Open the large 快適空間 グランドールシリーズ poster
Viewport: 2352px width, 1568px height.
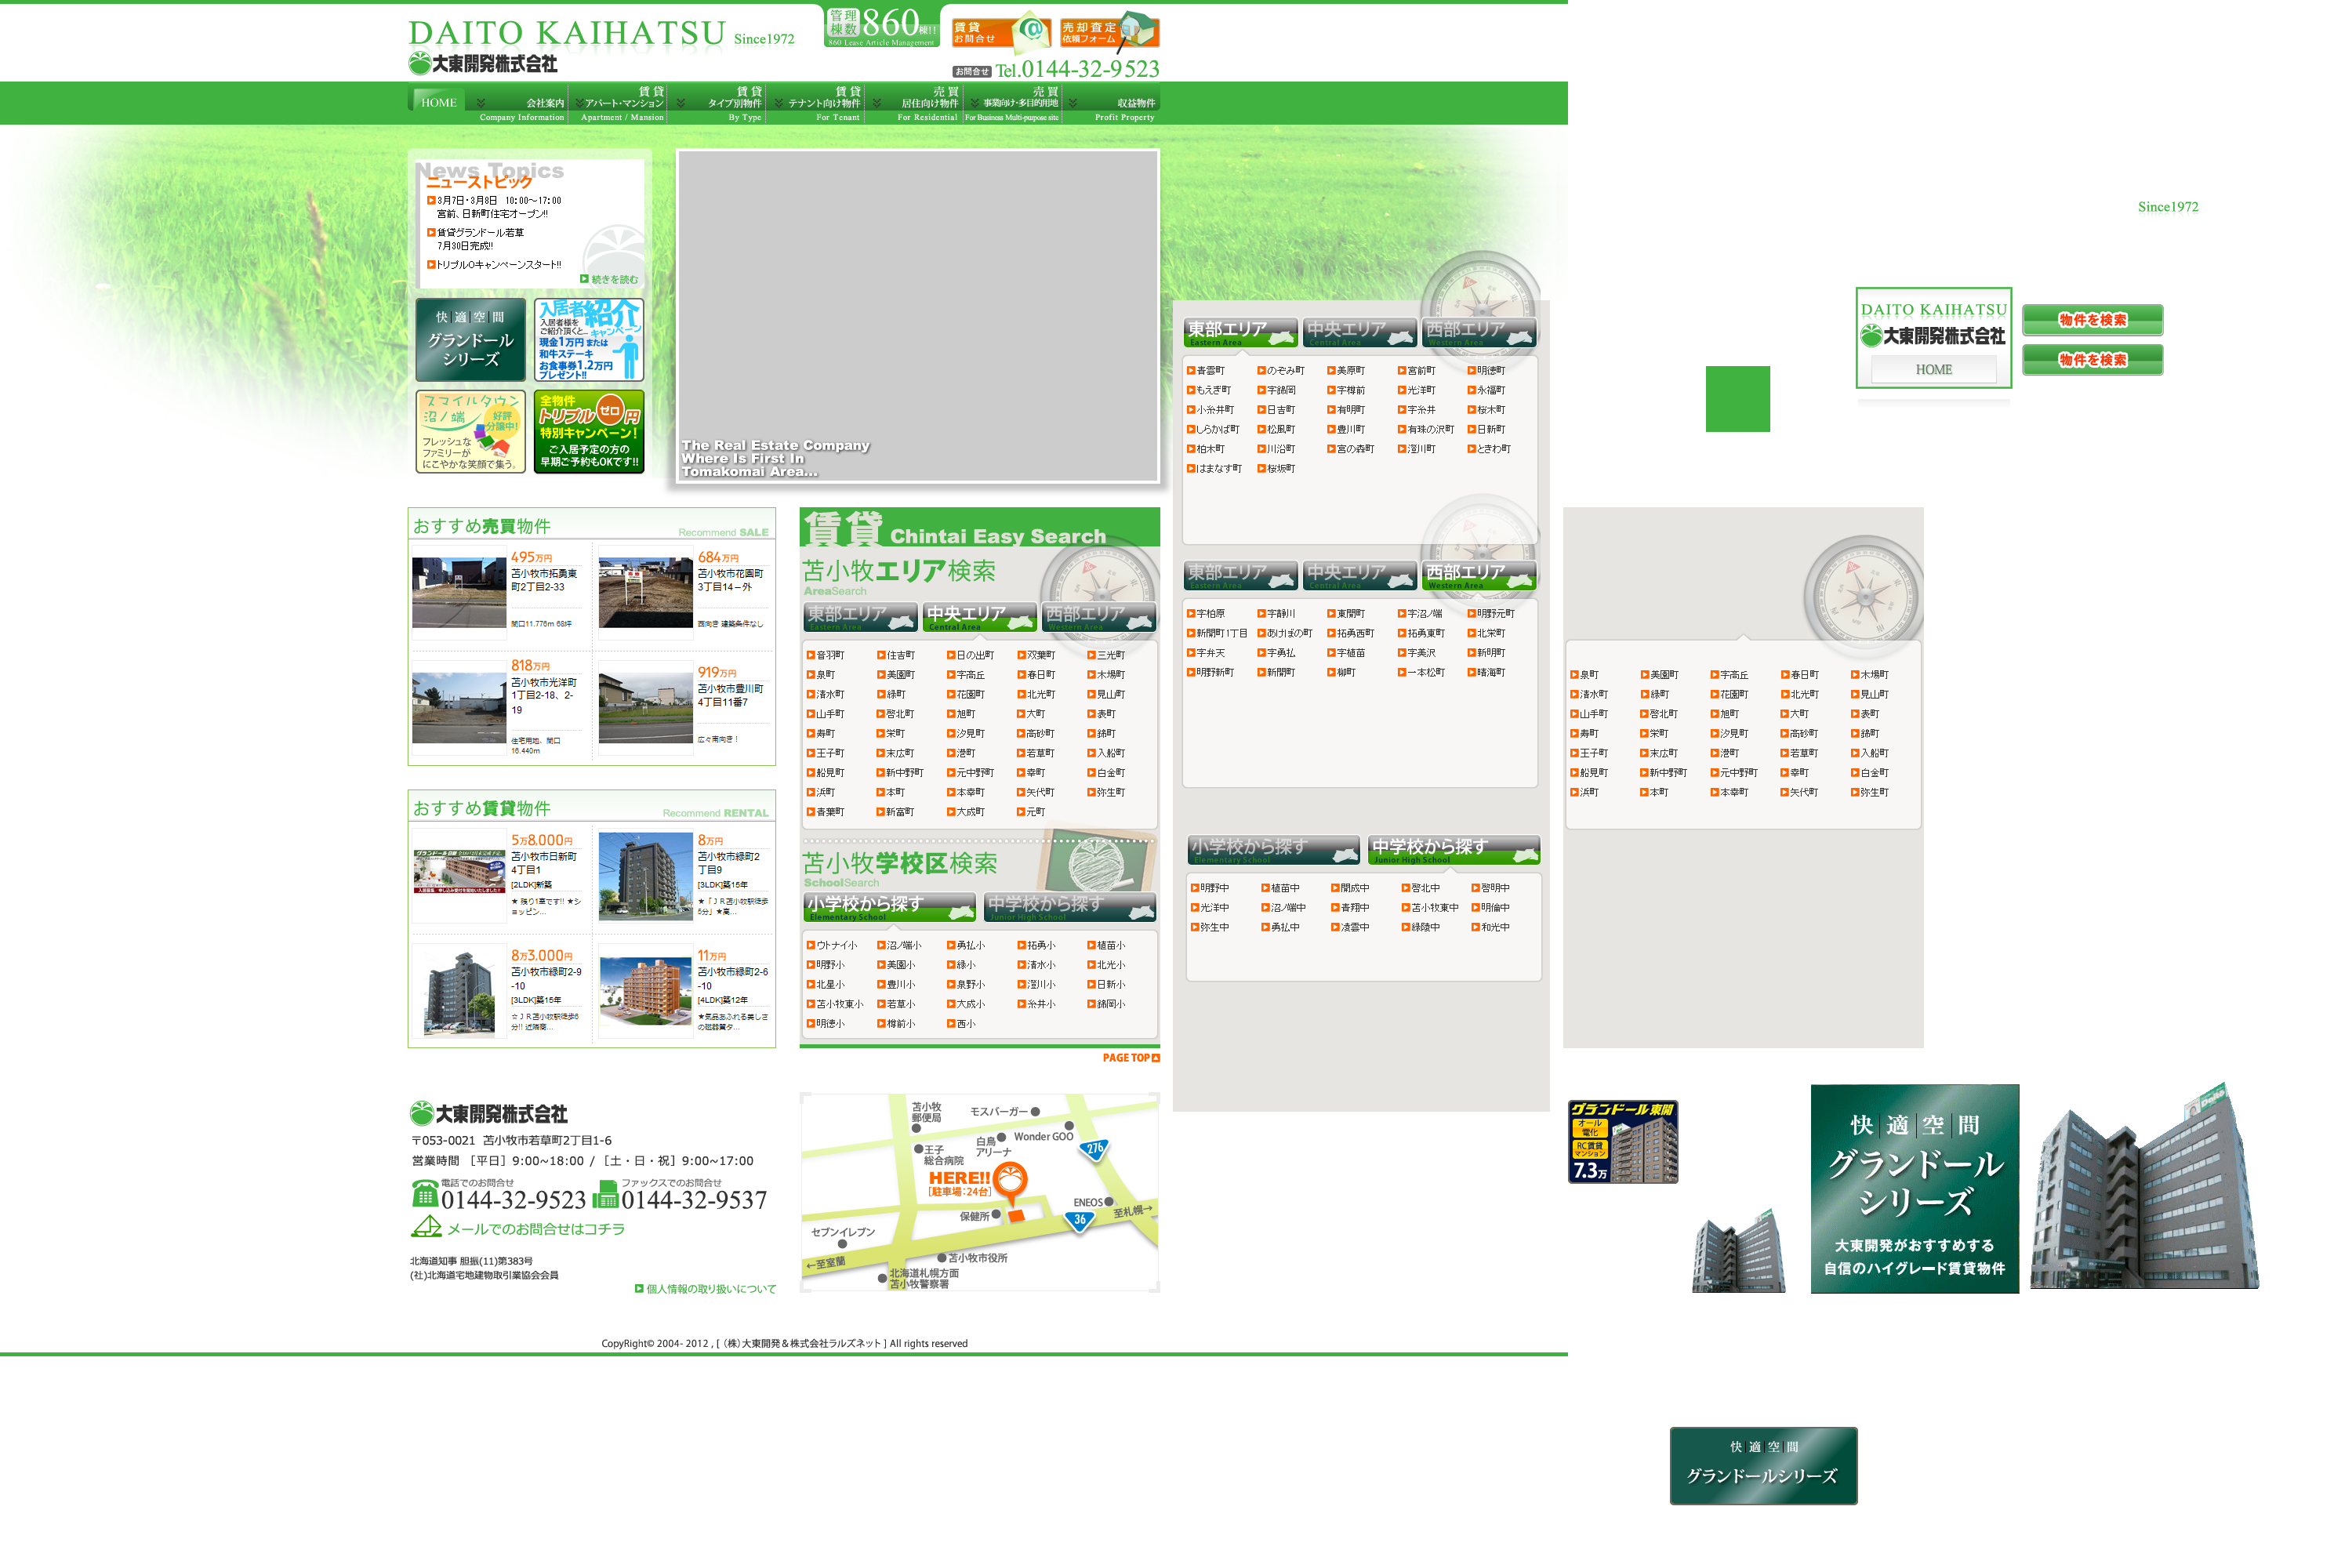click(1915, 1189)
